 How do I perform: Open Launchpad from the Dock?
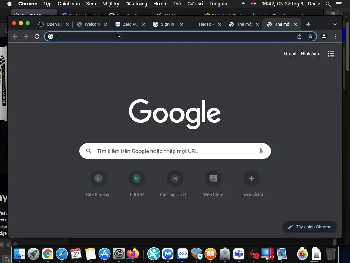tap(33, 254)
